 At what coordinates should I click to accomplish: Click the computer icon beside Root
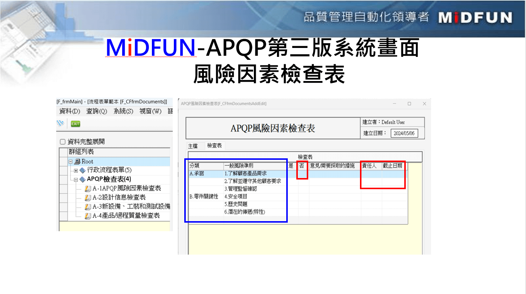pyautogui.click(x=77, y=161)
